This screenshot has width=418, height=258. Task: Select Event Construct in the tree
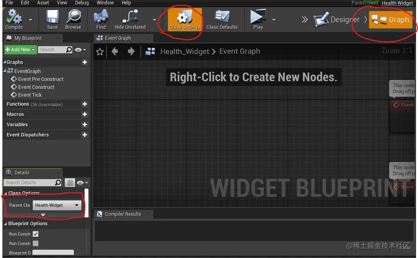tap(32, 87)
